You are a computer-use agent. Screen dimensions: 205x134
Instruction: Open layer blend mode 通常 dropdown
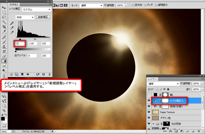tap(163, 84)
